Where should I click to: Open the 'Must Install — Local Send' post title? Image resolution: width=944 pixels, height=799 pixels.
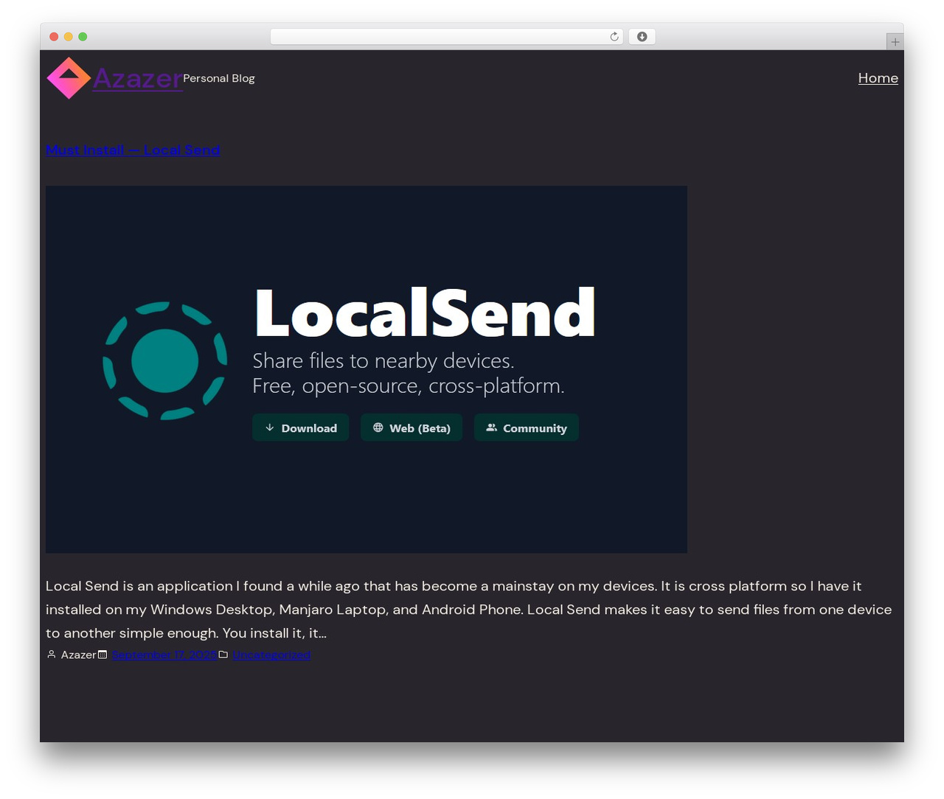[x=133, y=150]
